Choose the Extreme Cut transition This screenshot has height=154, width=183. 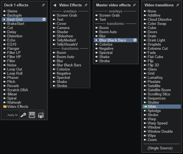(158, 48)
